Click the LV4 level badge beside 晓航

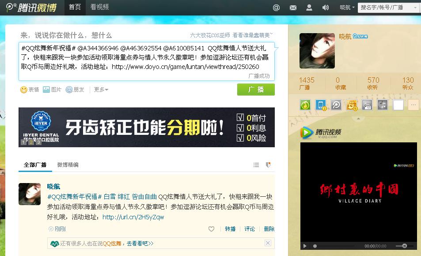pyautogui.click(x=360, y=36)
